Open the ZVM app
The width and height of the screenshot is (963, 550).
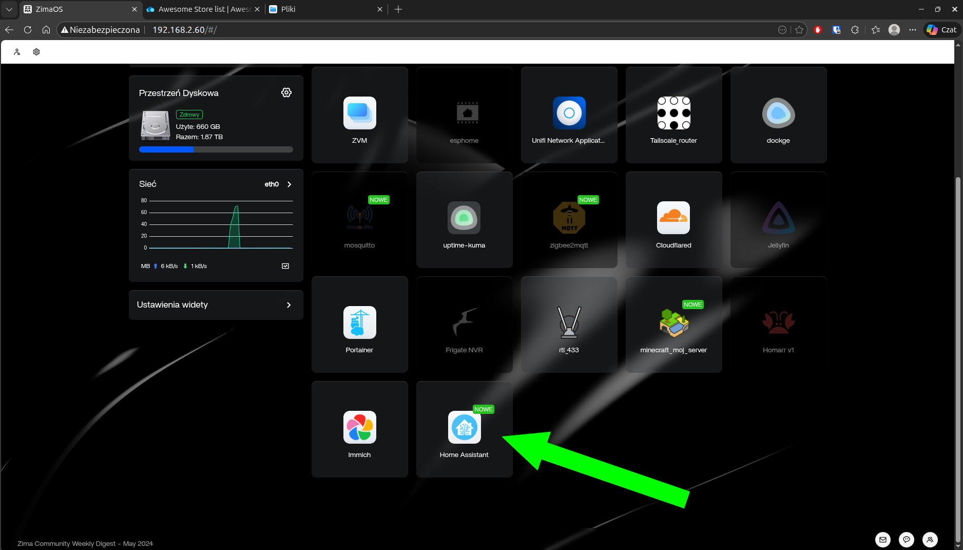pyautogui.click(x=359, y=113)
